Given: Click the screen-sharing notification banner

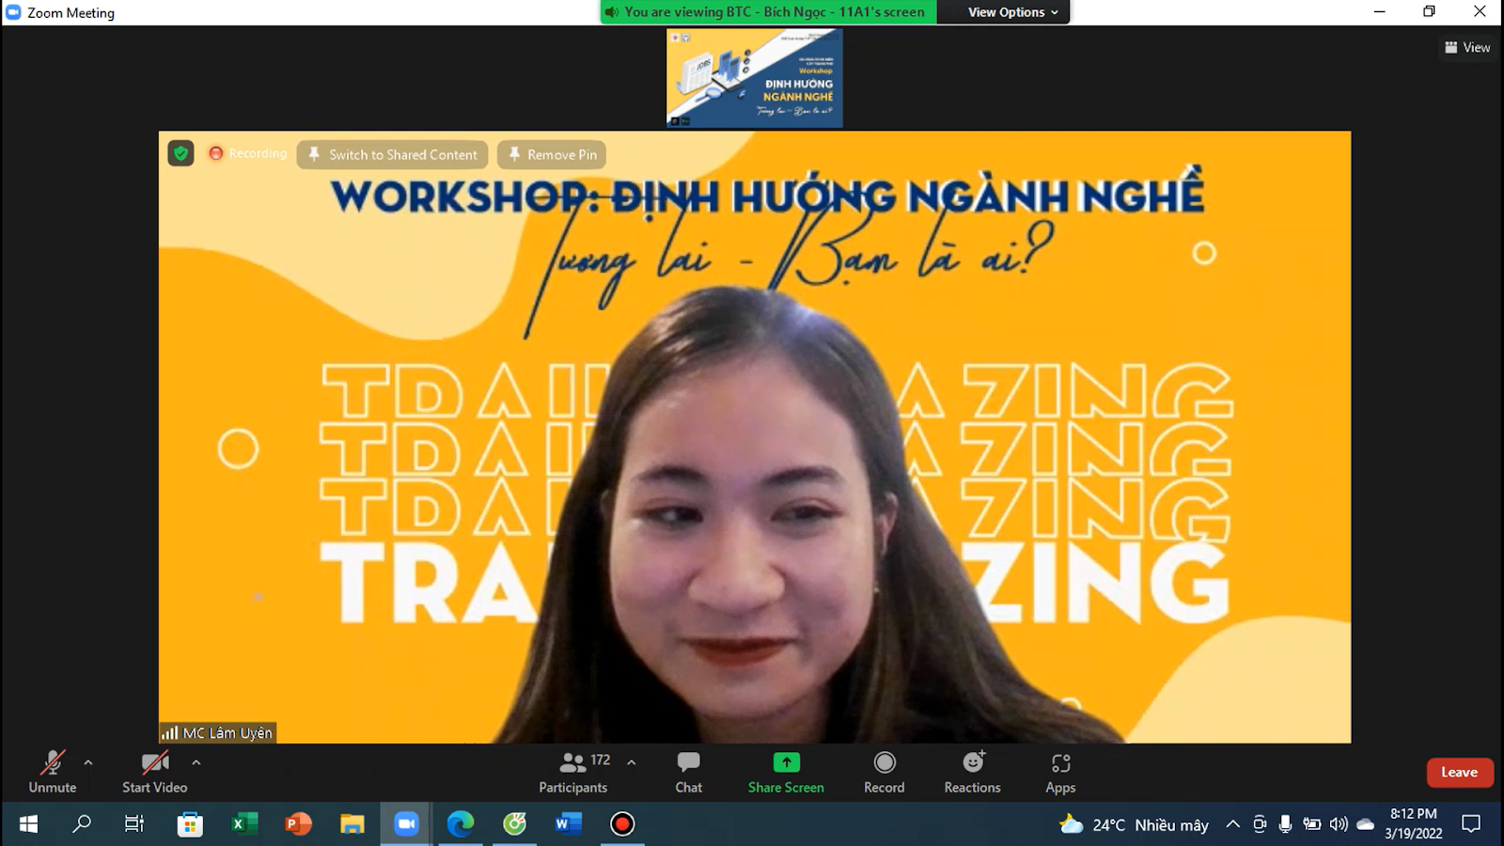Looking at the screenshot, I should click(x=768, y=12).
